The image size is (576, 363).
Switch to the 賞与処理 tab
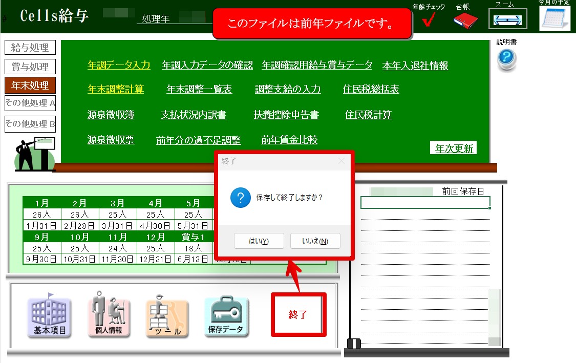[30, 67]
